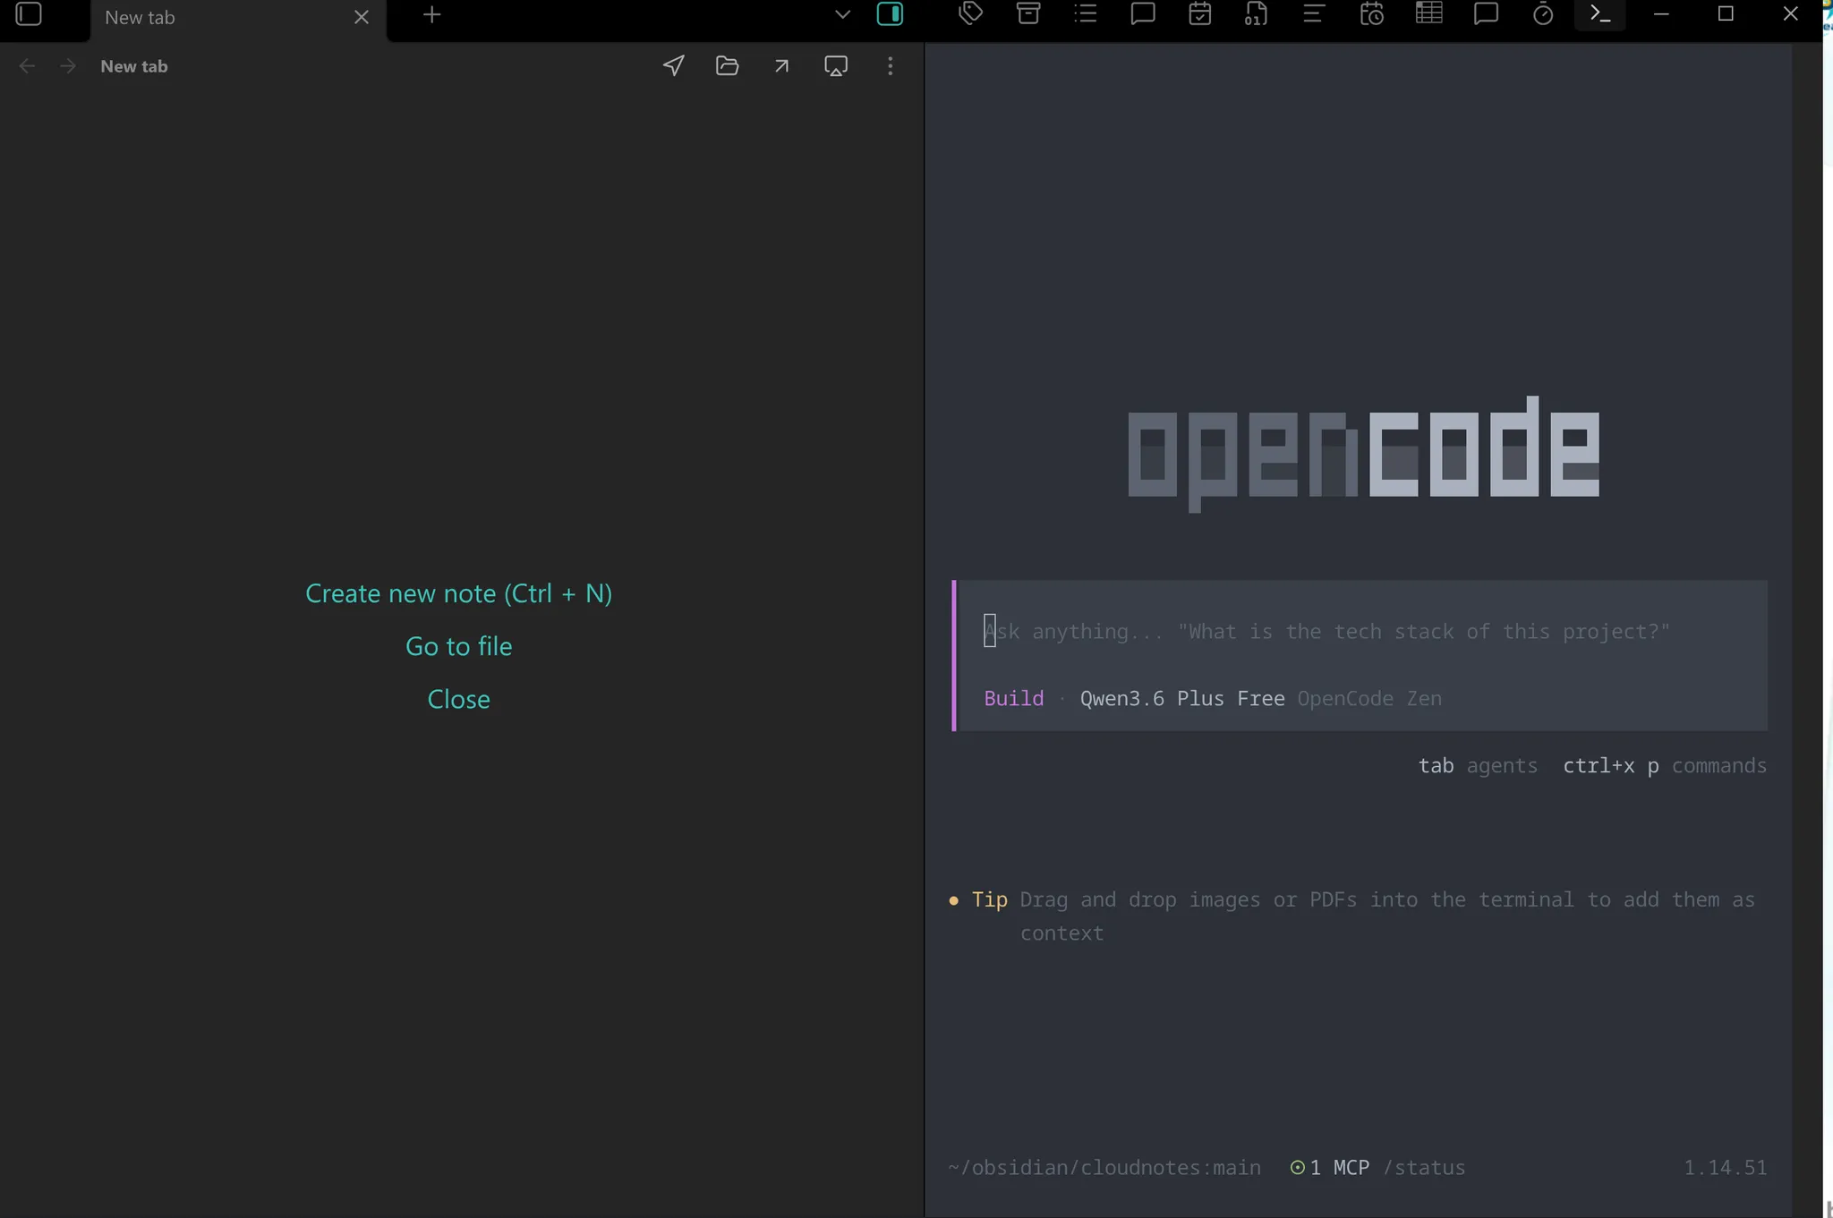This screenshot has width=1833, height=1218.
Task: Click Go to file link
Action: (459, 646)
